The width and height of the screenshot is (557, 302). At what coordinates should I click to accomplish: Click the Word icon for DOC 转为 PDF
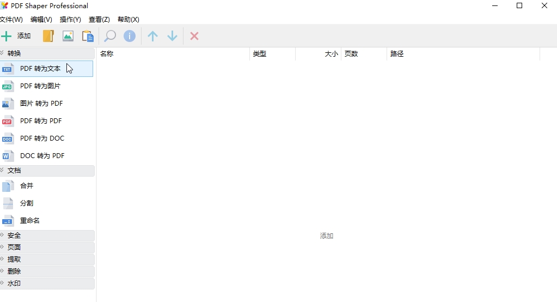(8, 155)
